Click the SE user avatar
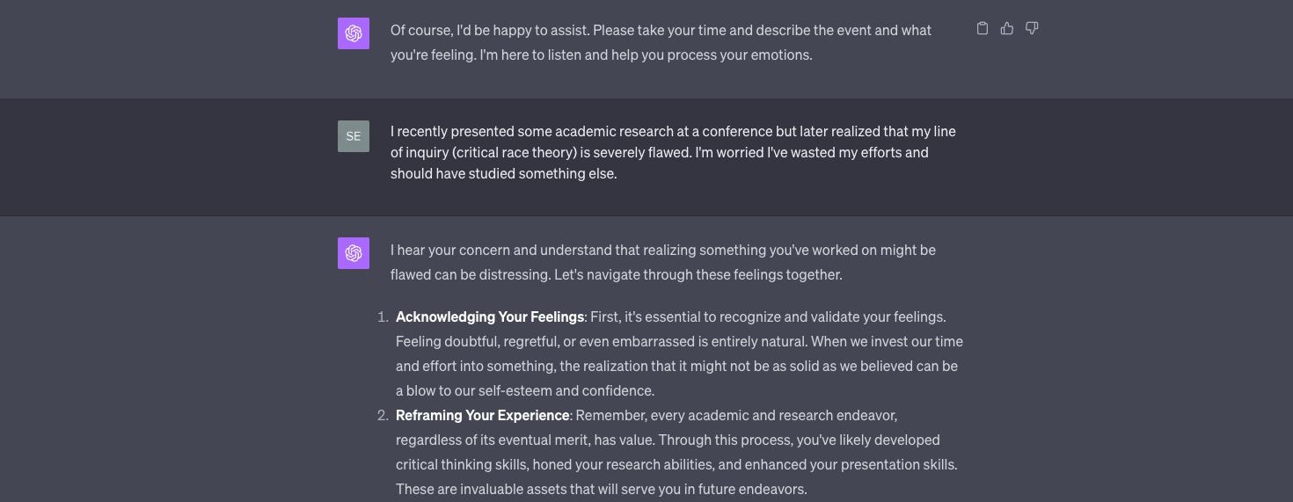 (354, 136)
